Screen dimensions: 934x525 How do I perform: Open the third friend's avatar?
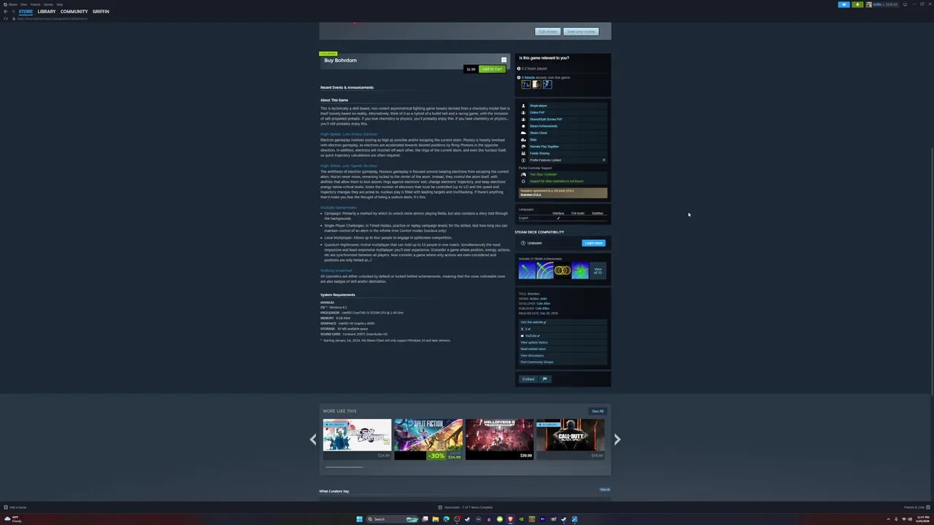pyautogui.click(x=547, y=85)
